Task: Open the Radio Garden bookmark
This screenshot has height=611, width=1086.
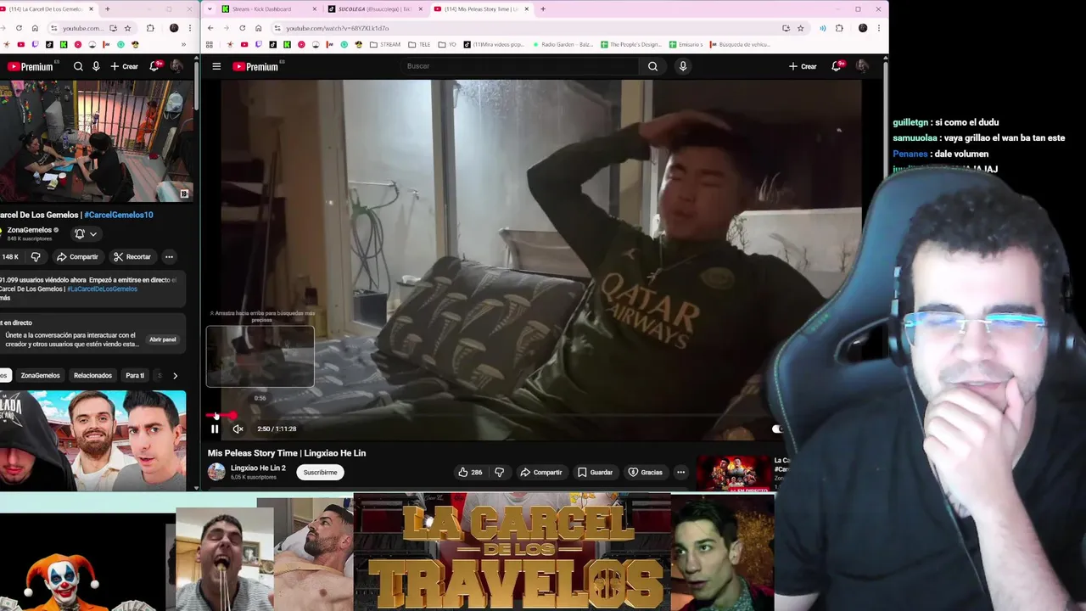Action: (x=563, y=44)
